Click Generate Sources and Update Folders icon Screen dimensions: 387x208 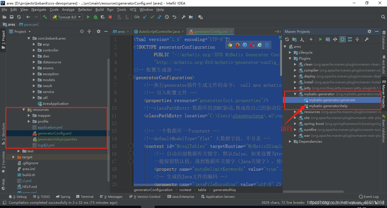tap(294, 39)
